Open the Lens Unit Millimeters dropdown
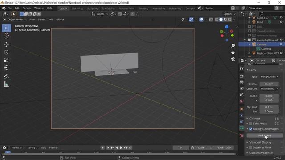Viewport: 285px width, 160px height. pos(269,89)
